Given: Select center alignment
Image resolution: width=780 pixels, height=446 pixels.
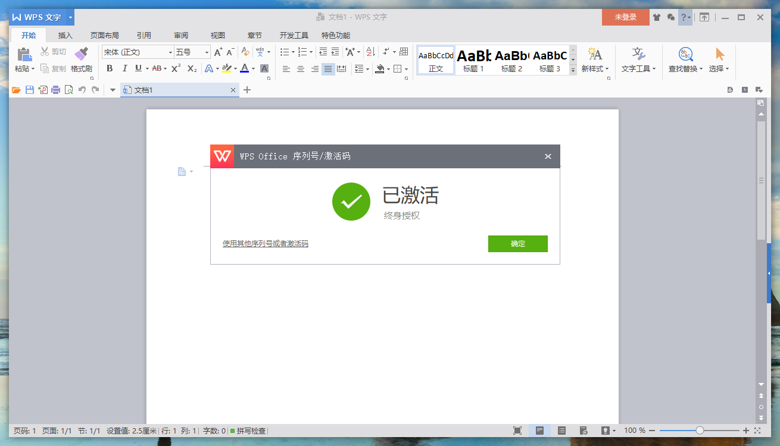Looking at the screenshot, I should (300, 69).
